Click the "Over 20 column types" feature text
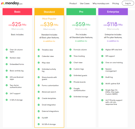This screenshot has width=135, height=129. point(16,51)
